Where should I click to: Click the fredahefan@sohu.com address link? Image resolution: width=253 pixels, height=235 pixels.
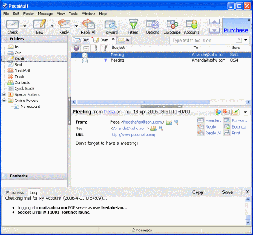tap(142, 122)
